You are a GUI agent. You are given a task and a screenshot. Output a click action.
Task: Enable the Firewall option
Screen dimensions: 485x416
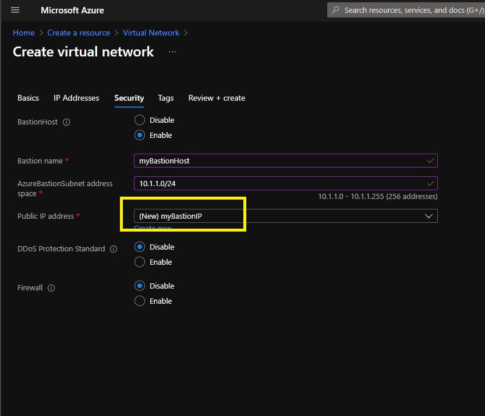[x=140, y=301]
